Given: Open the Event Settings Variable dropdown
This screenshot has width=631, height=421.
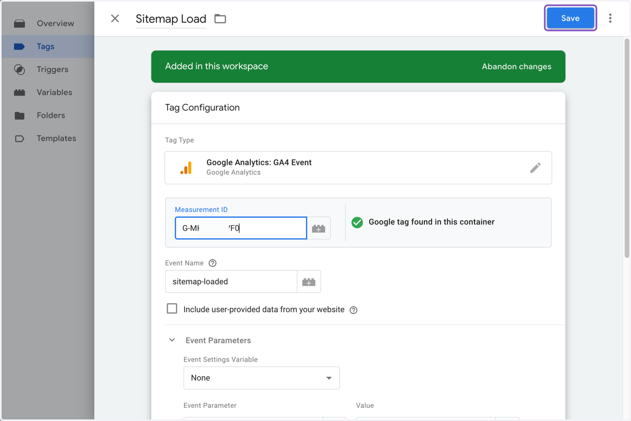Looking at the screenshot, I should [261, 378].
